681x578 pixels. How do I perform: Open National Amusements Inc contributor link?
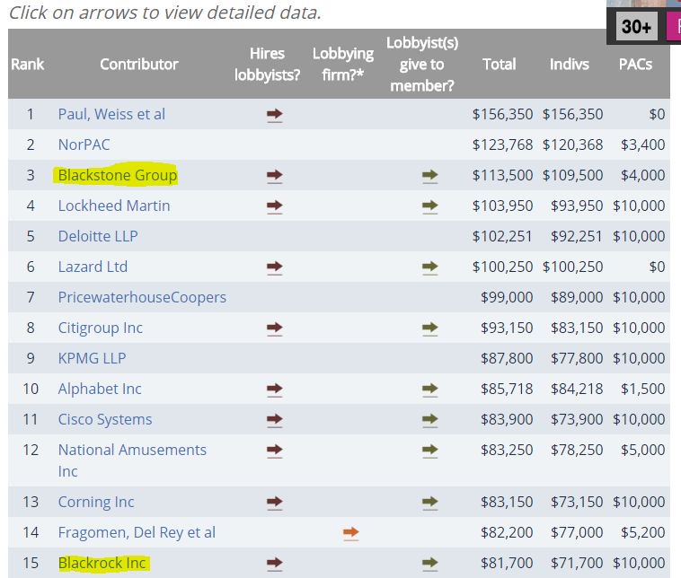tap(132, 460)
